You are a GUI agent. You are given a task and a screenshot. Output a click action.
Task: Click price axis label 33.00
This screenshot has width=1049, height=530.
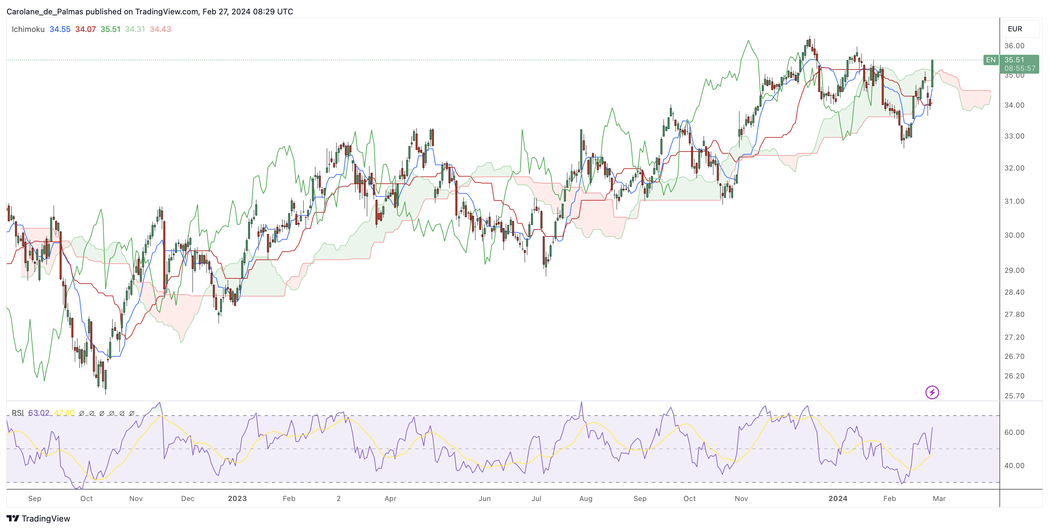pos(1014,136)
